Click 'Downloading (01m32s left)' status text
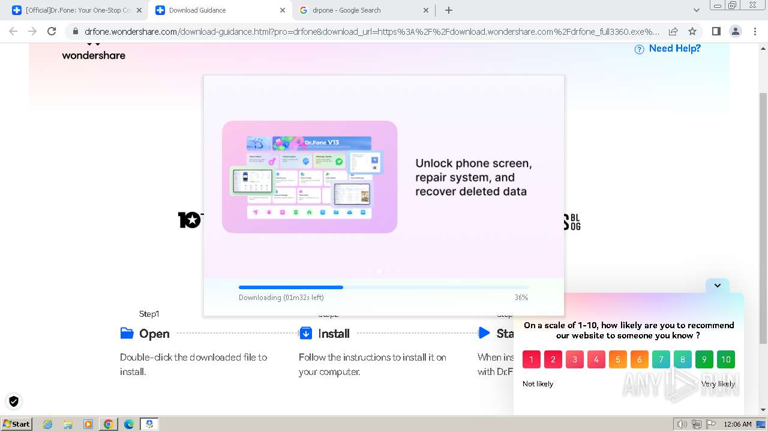Screen dimensions: 768x432 point(281,298)
